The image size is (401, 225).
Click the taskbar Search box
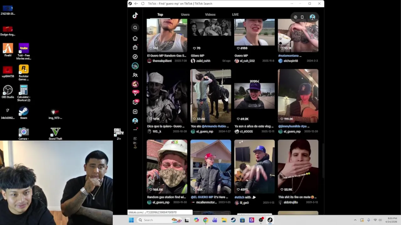pos(160,220)
